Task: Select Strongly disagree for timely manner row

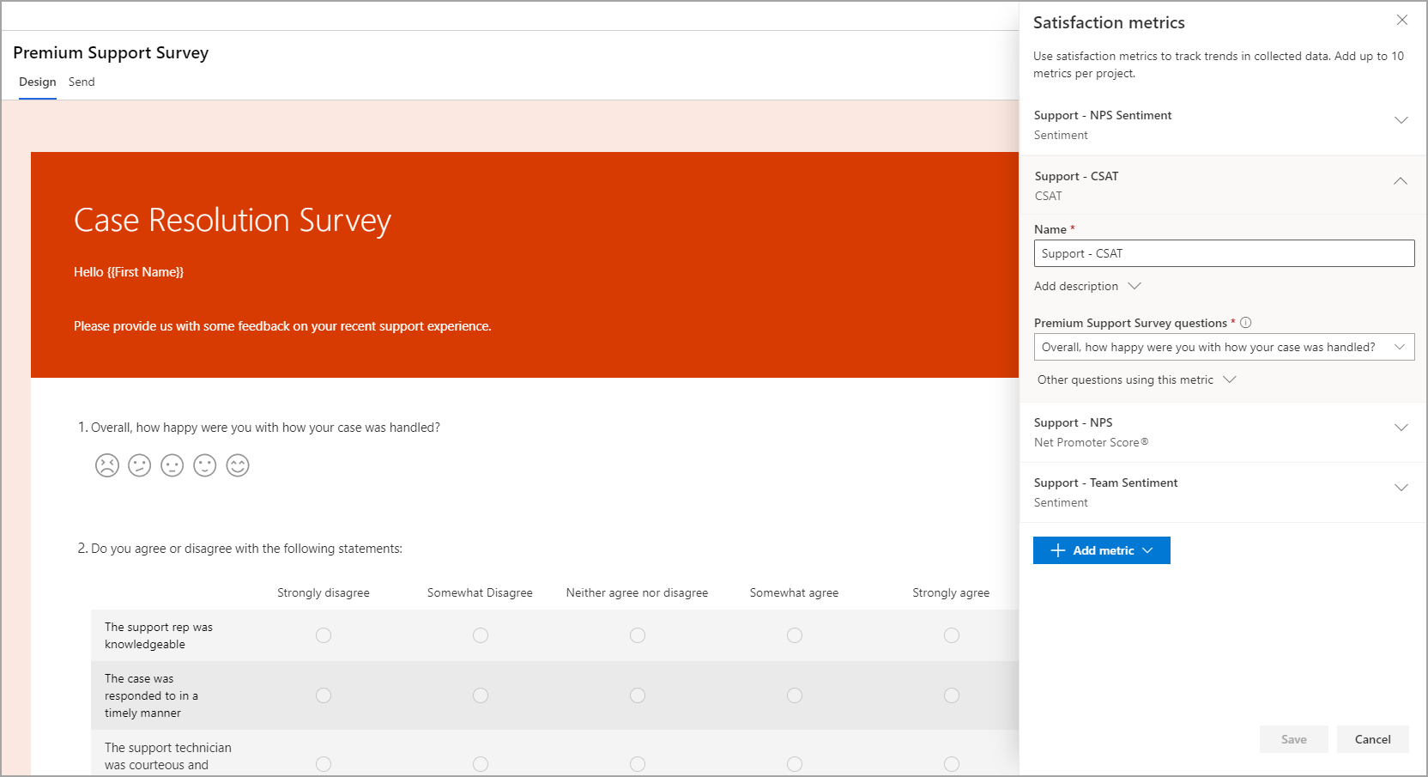Action: pos(324,695)
